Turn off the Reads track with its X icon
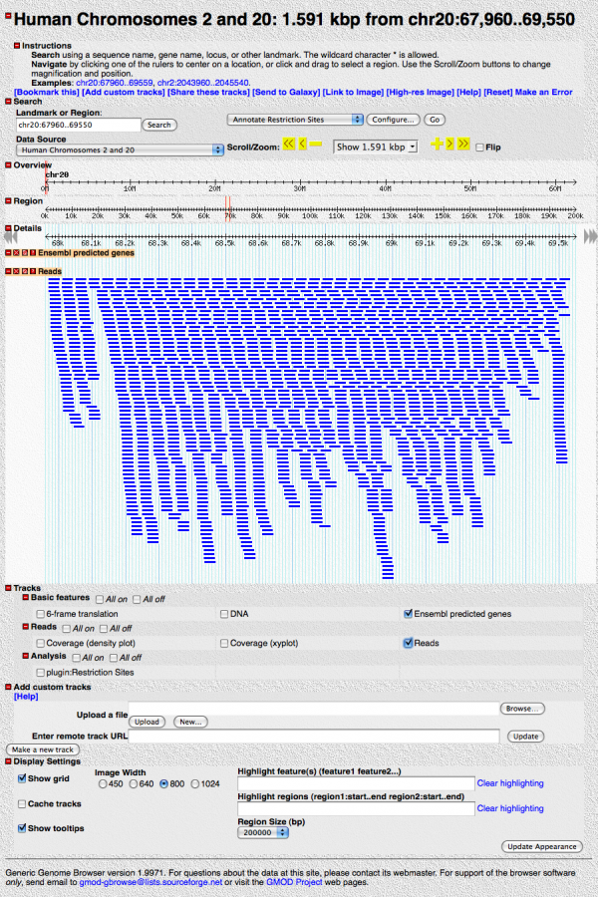This screenshot has height=897, width=598. [17, 271]
